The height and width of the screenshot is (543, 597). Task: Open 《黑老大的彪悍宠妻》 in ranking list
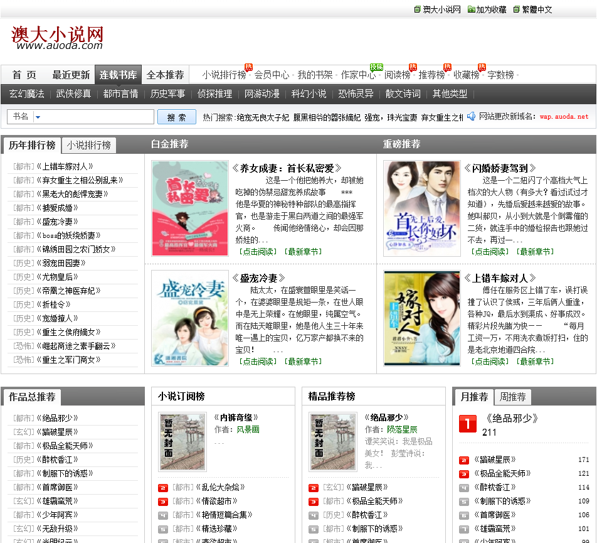[x=72, y=194]
